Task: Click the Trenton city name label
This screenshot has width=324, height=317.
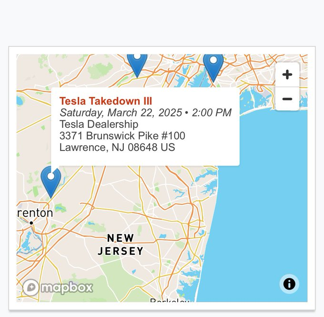Action: tap(35, 212)
